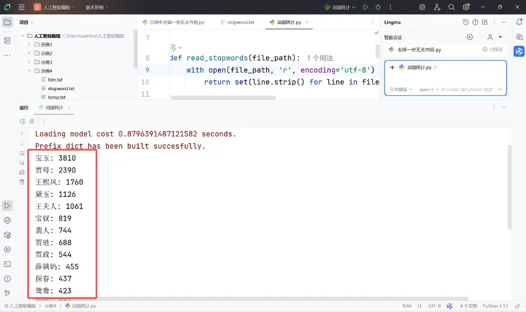Open Lingma help question-mark icon
Screen dimensions: 526x312
(475, 22)
